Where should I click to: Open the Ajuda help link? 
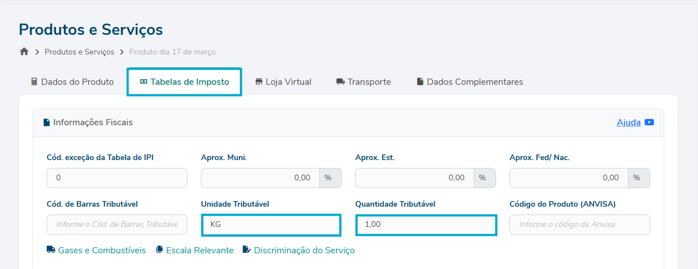click(628, 122)
